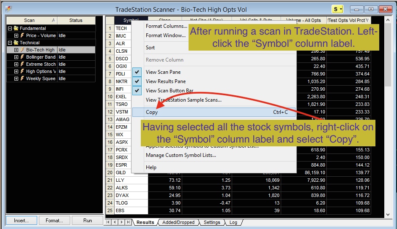Image resolution: width=397 pixels, height=229 pixels.
Task: Click the Format... button
Action: pyautogui.click(x=54, y=221)
